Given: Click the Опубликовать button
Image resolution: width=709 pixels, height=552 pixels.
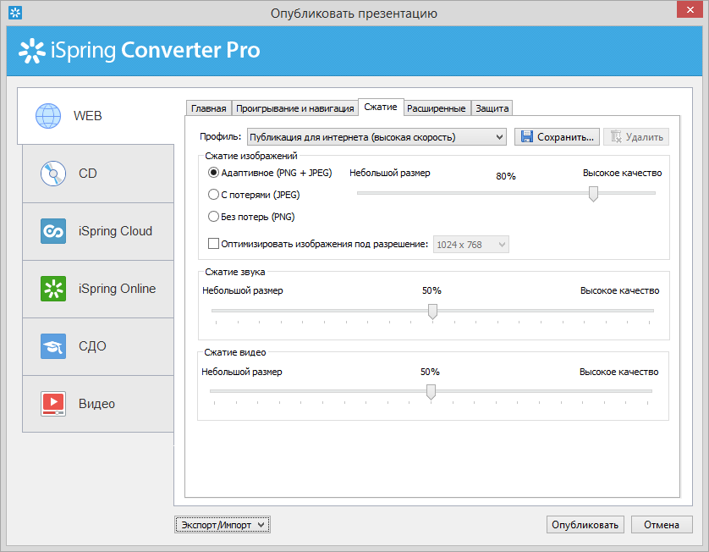Looking at the screenshot, I should click(585, 525).
